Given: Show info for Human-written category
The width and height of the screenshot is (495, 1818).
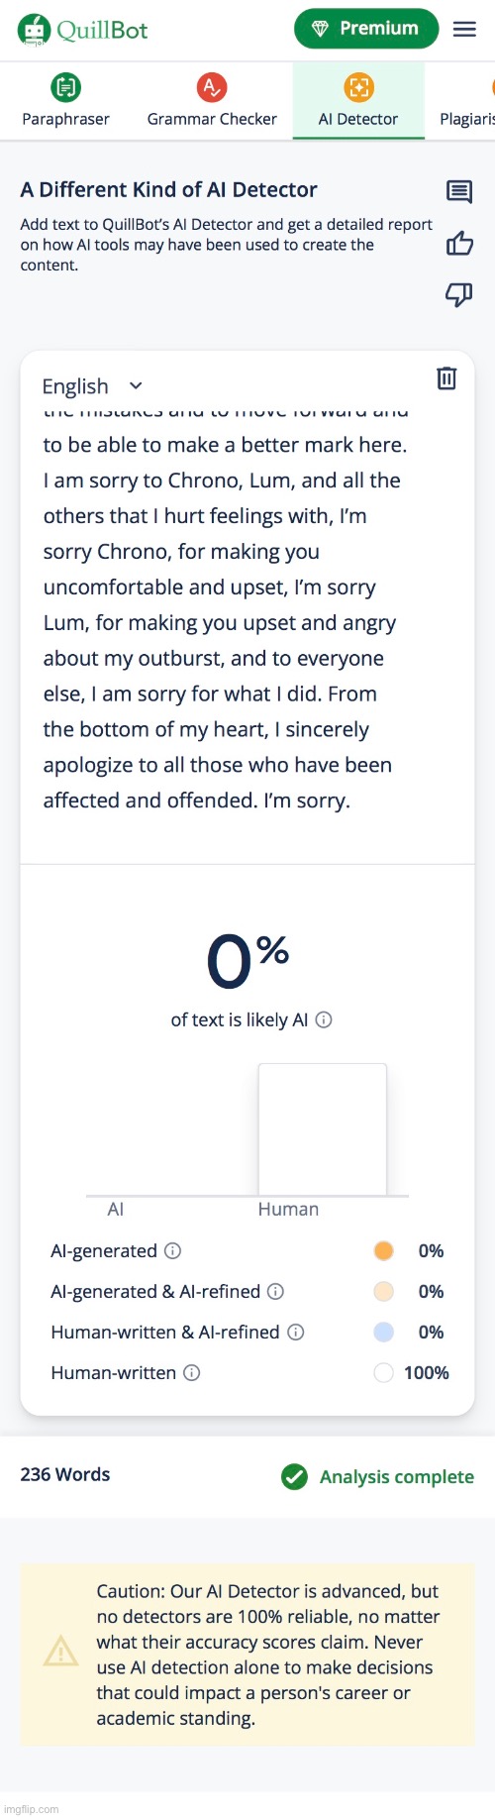Looking at the screenshot, I should 192,1372.
